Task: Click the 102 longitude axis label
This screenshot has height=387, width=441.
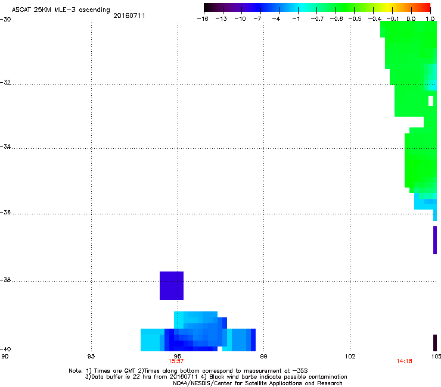Action: (350, 357)
